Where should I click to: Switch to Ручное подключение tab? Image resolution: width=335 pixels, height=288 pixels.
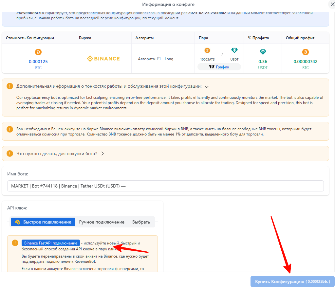[x=102, y=222]
